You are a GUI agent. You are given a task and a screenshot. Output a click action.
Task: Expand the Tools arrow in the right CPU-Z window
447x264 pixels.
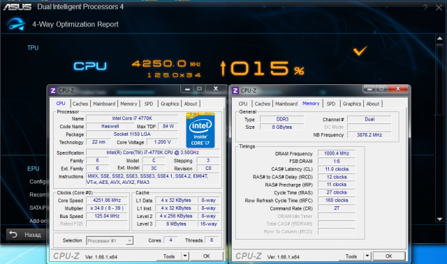click(x=367, y=256)
